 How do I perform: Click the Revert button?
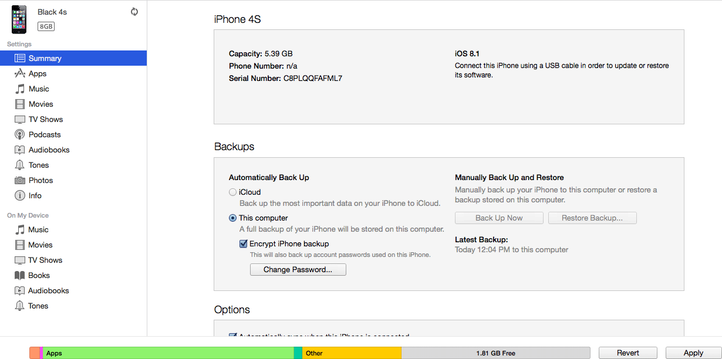pos(628,353)
